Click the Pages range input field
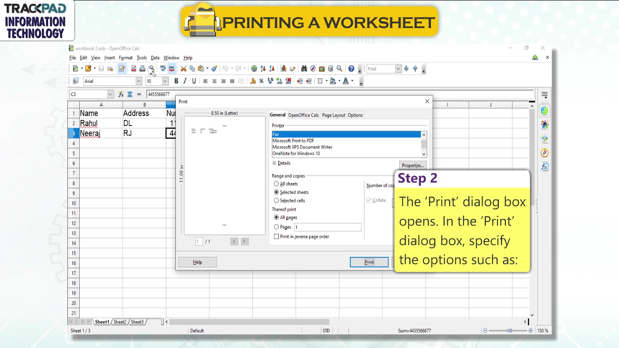The height and width of the screenshot is (348, 619). [328, 227]
